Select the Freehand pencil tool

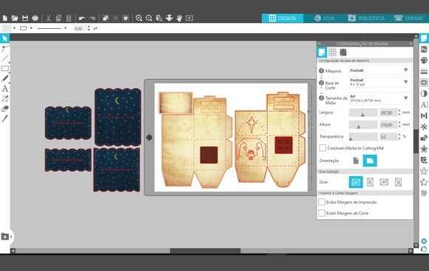coord(5,78)
